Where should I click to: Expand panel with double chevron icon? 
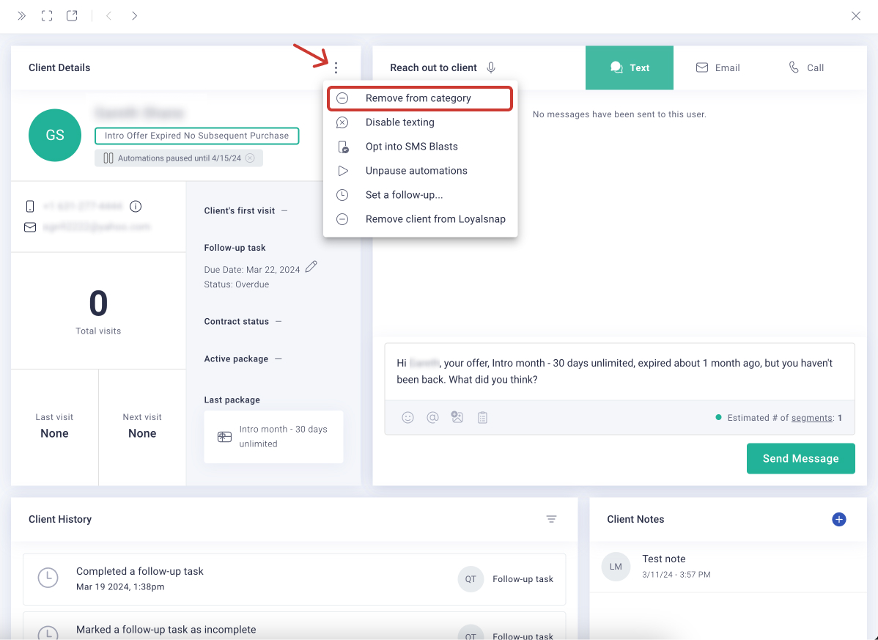21,15
